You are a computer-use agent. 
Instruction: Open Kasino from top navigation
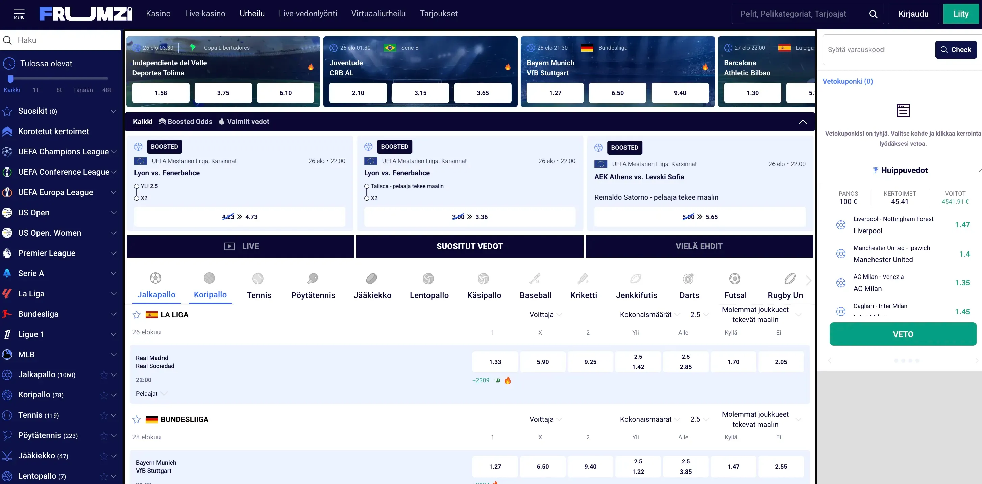click(158, 14)
